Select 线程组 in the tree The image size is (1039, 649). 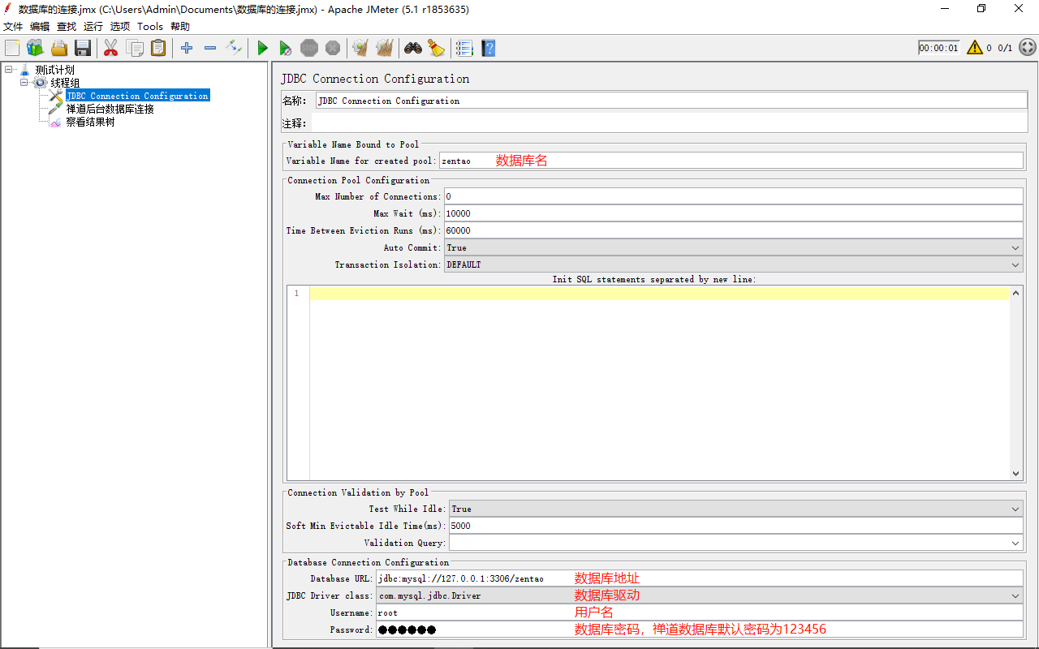point(66,83)
